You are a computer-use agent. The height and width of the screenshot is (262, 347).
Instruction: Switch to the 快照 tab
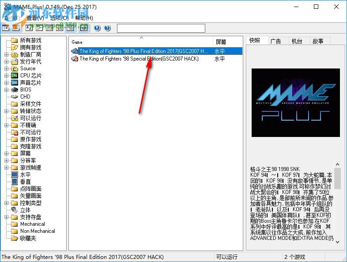255,40
